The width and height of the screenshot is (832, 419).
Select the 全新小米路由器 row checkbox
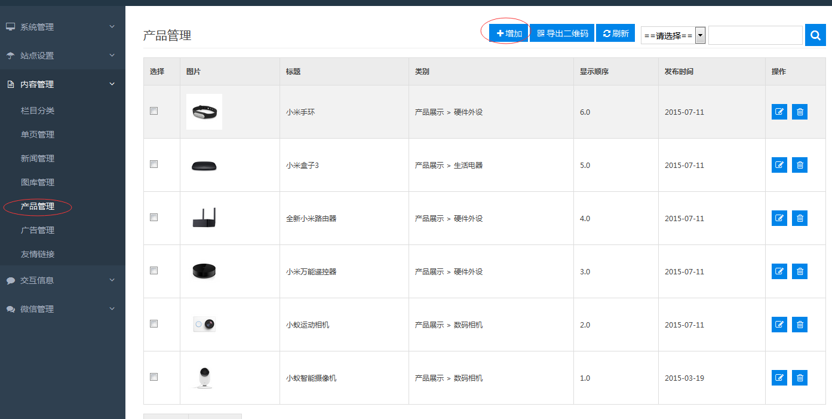point(154,218)
